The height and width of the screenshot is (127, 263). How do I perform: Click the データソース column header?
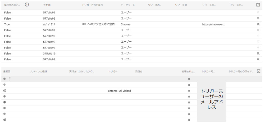click(x=128, y=5)
